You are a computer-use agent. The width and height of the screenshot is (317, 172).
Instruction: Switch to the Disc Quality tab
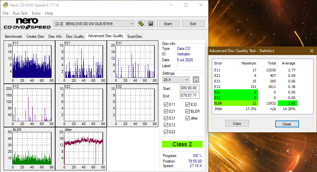coord(75,36)
